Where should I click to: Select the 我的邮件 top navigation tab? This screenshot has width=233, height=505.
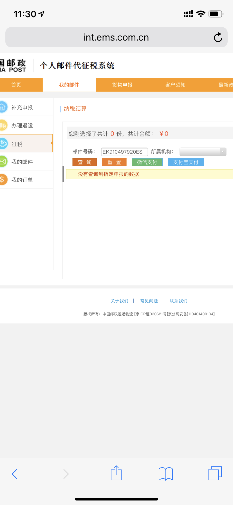click(x=69, y=85)
